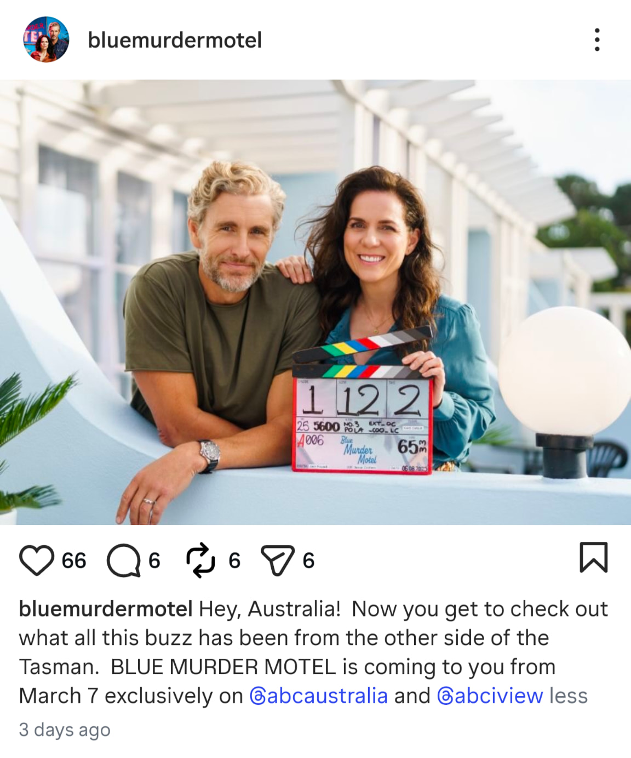Open the @abciview mention link
Image resolution: width=631 pixels, height=758 pixels.
(x=490, y=695)
